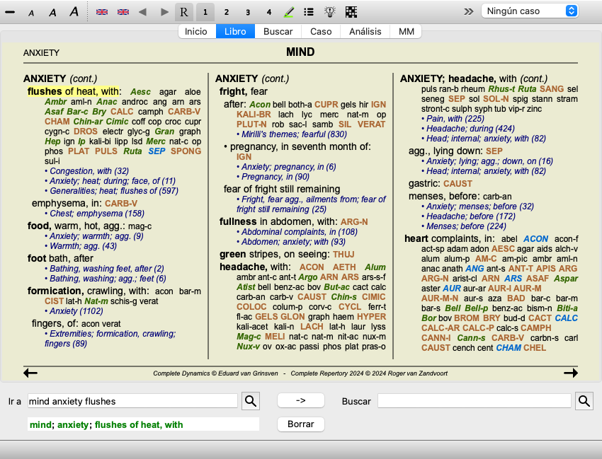
Task: Open link Anxiety (1102)
Action: pyautogui.click(x=76, y=311)
